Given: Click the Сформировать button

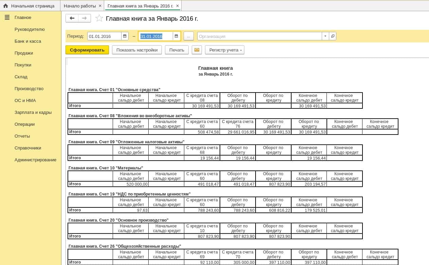Looking at the screenshot, I should tap(87, 50).
